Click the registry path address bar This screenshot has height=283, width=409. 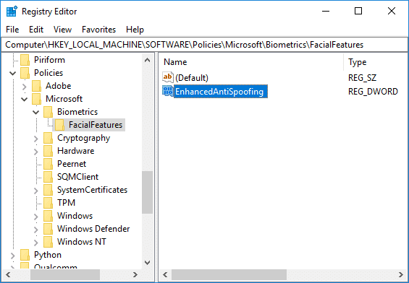(204, 45)
